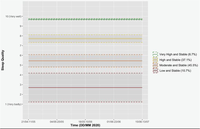Click the 21/04-11/05 x-axis tick label

pyautogui.click(x=29, y=121)
